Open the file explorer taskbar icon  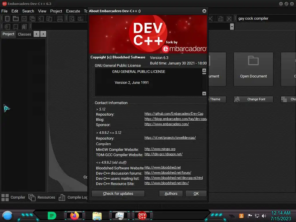pyautogui.click(x=97, y=216)
